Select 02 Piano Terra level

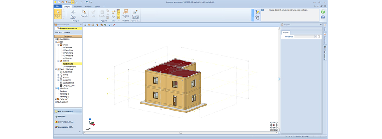(x=68, y=53)
